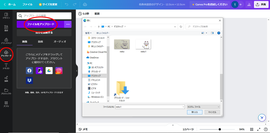Image resolution: width=270 pixels, height=133 pixels.
Task: Select the ダウンロード shortcut folder
Action: [x=122, y=91]
